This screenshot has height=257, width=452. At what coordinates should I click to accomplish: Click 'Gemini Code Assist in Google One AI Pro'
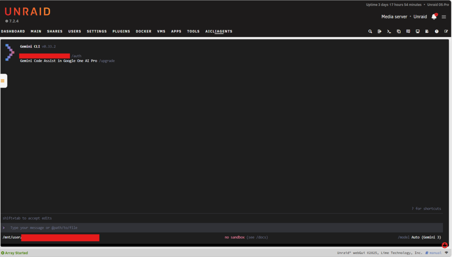pos(58,61)
